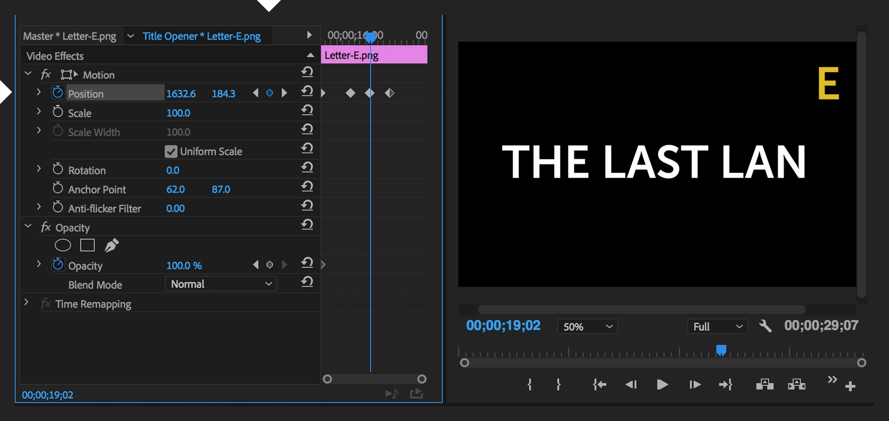Go to next Position keyframe
Viewport: 889px width, 421px height.
[x=284, y=93]
